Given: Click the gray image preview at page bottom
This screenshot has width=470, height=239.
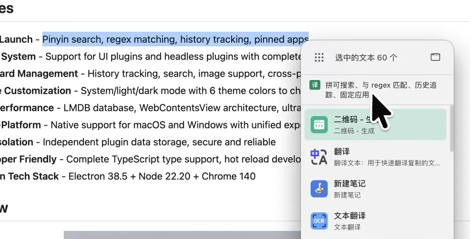Looking at the screenshot, I should [182, 235].
